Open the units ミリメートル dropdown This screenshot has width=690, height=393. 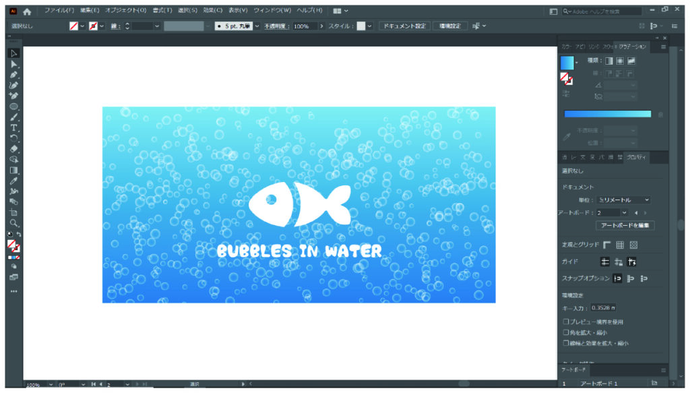(623, 200)
